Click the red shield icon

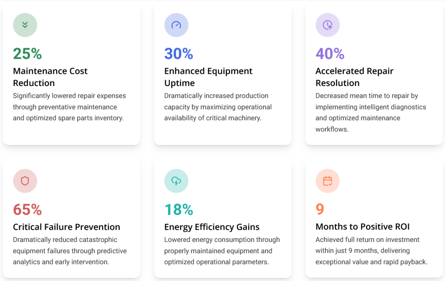[25, 181]
